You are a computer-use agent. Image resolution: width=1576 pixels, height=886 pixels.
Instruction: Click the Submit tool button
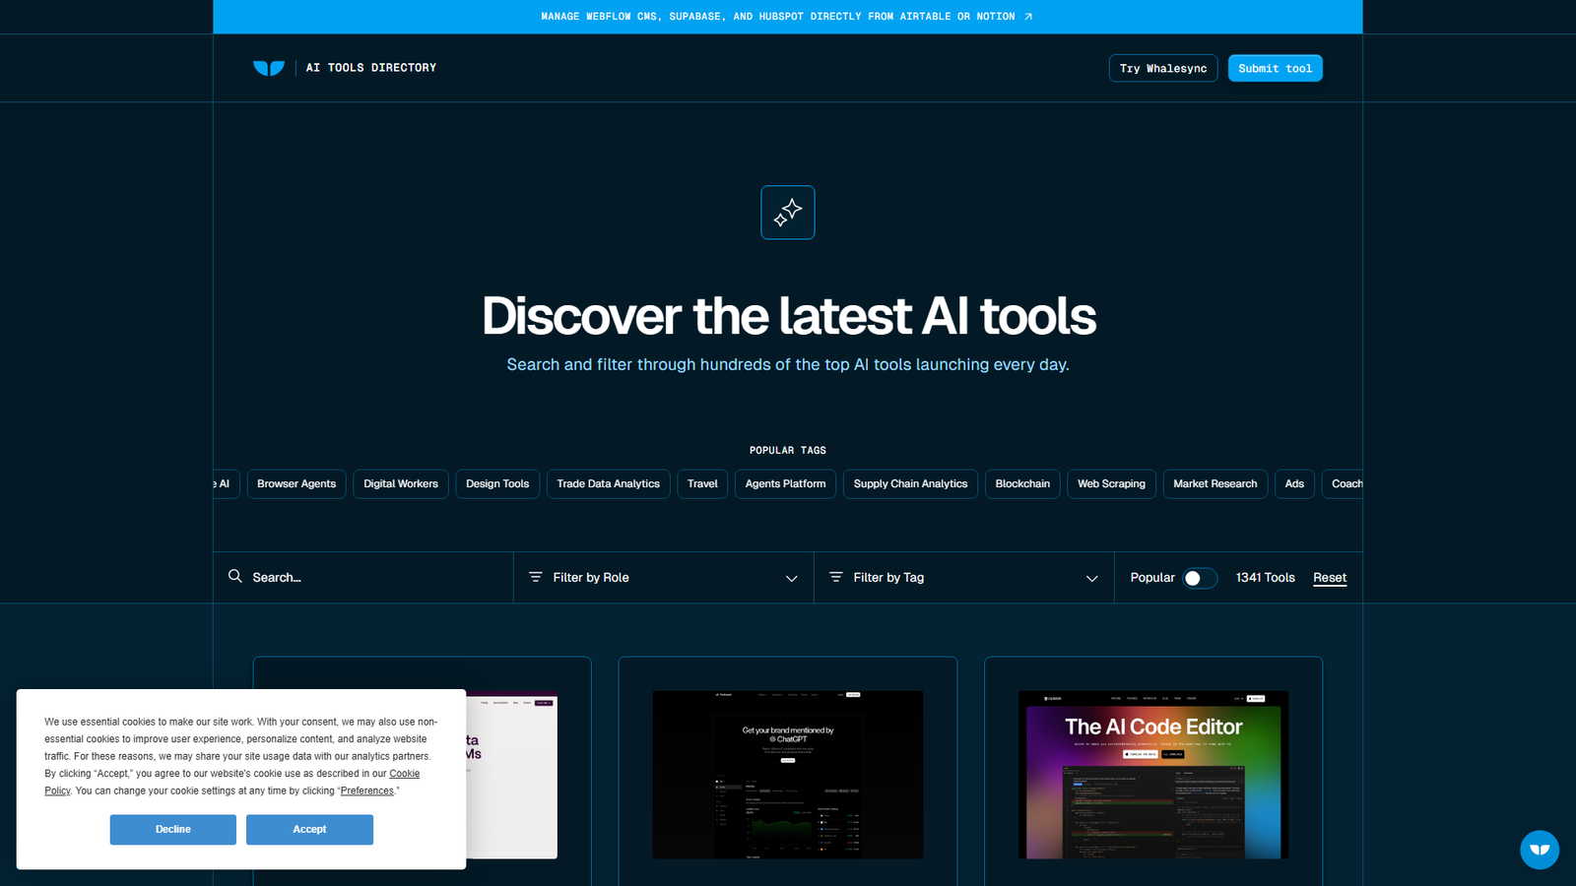coord(1276,68)
